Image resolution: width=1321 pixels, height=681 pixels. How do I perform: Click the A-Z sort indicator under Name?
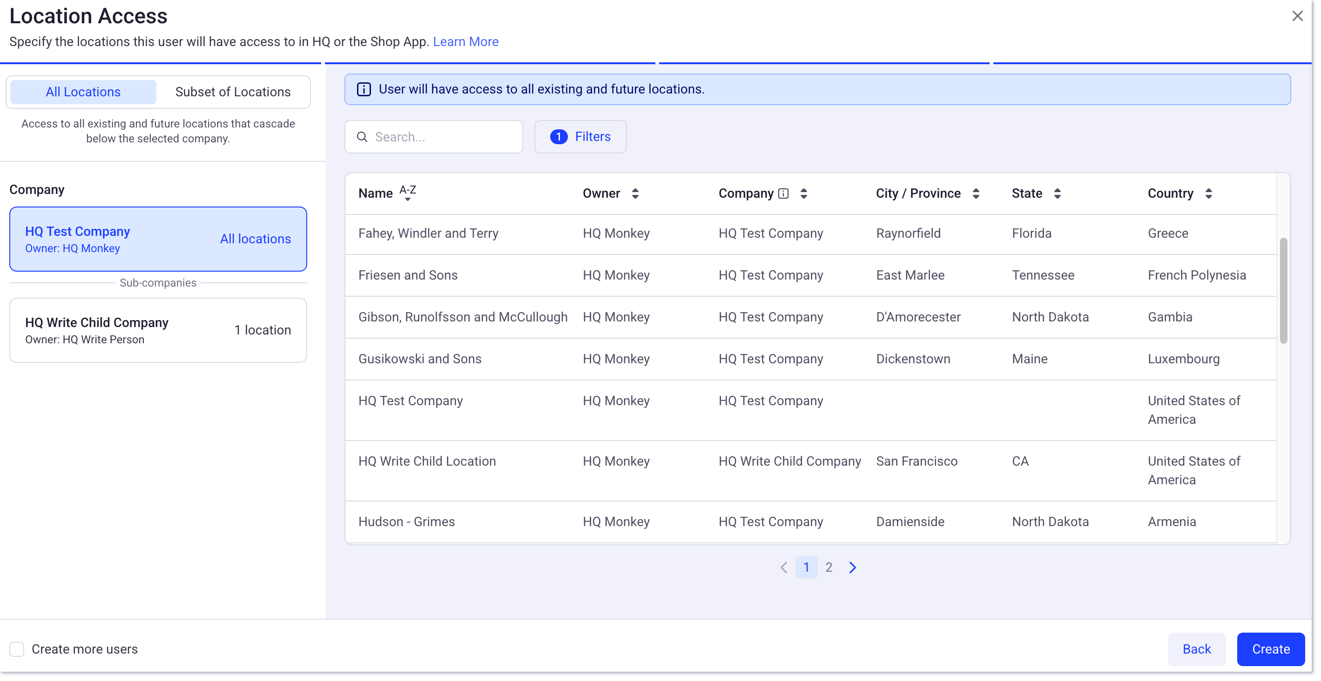tap(408, 192)
